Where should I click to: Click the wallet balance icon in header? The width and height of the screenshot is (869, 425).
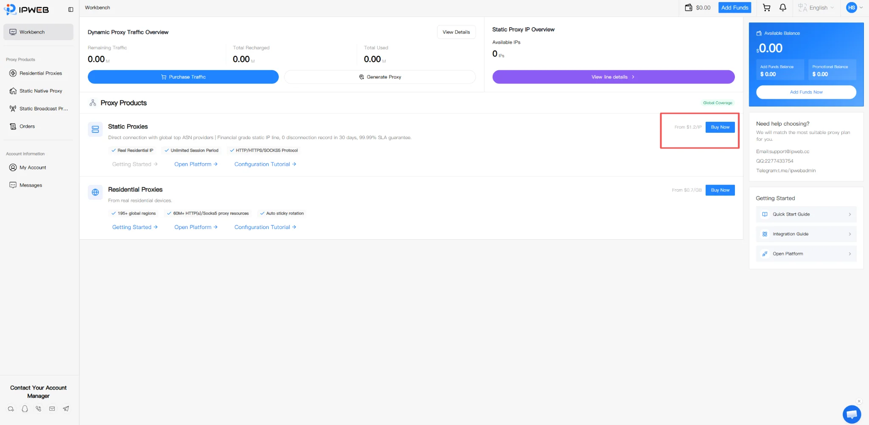tap(688, 8)
